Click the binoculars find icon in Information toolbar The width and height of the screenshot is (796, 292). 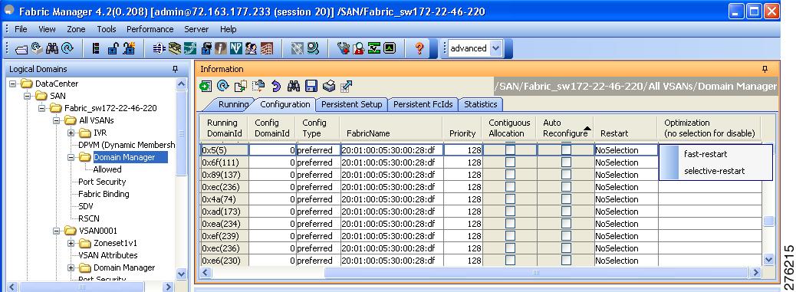294,87
